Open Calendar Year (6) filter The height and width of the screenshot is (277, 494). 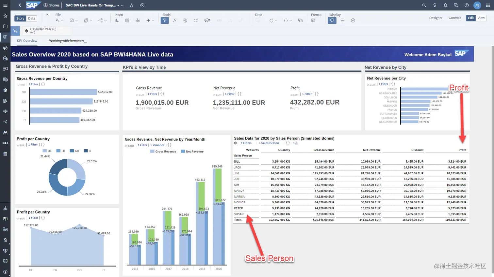[46, 31]
